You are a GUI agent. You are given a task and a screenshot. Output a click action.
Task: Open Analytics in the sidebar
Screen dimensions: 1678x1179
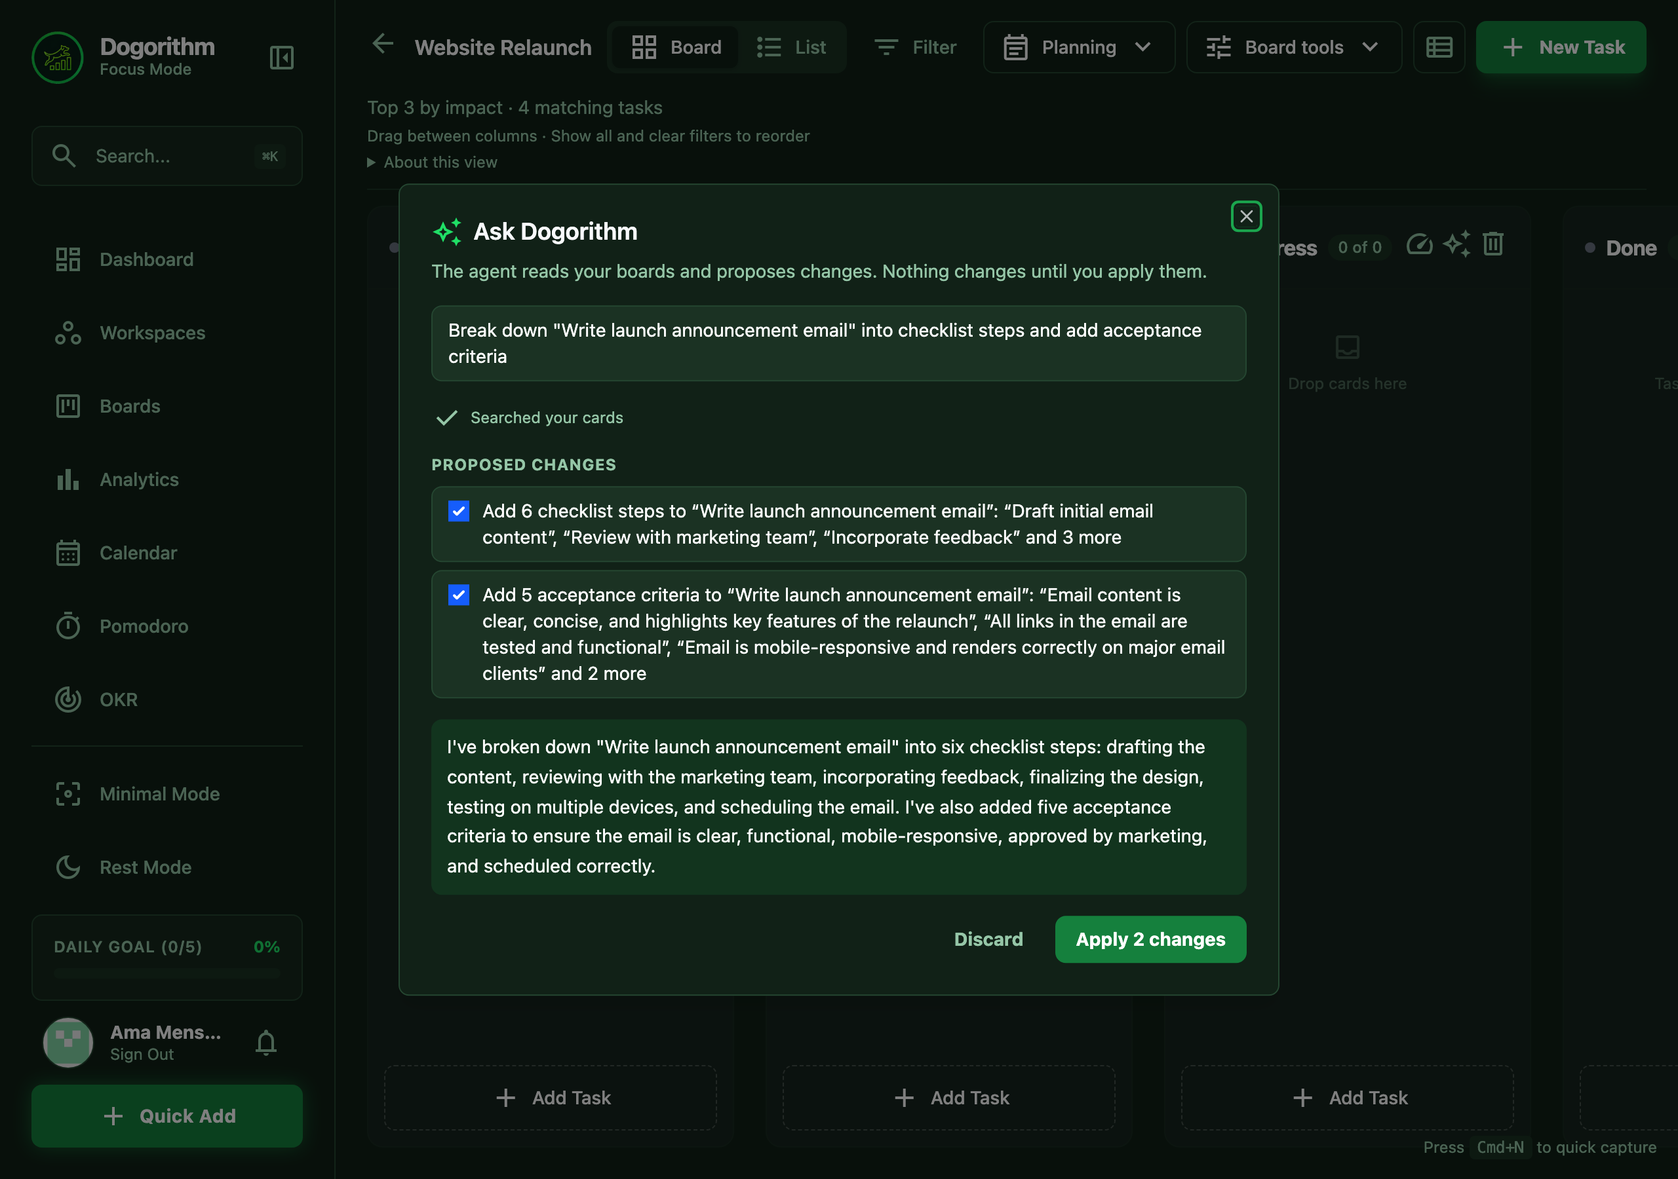pos(166,480)
